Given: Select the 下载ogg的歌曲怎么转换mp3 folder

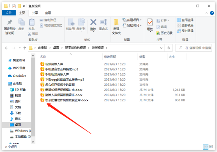Looking at the screenshot, I should 62,80.
